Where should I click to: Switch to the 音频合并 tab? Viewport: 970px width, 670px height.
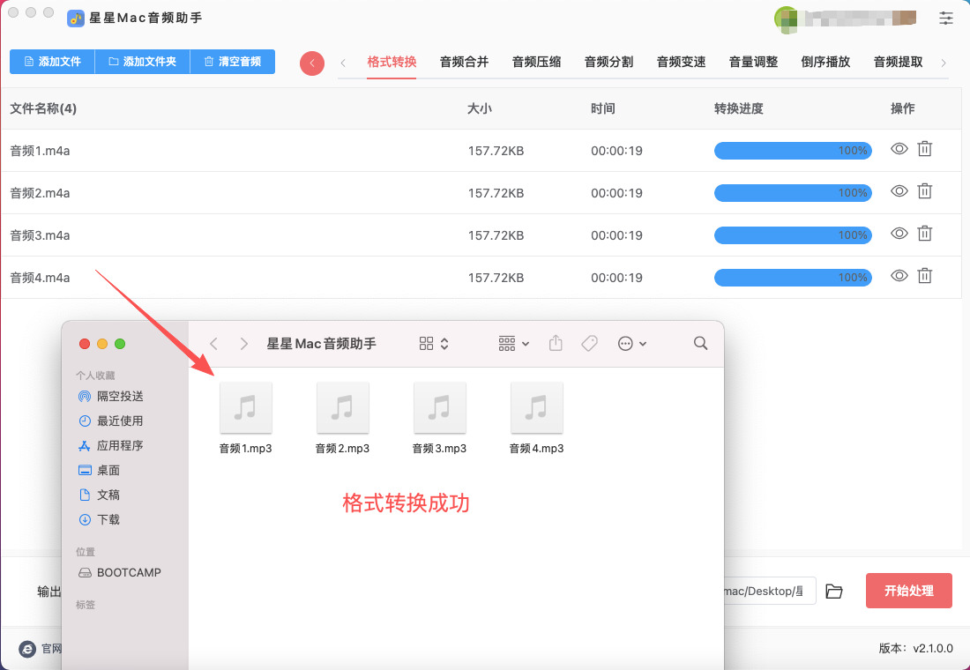coord(464,62)
